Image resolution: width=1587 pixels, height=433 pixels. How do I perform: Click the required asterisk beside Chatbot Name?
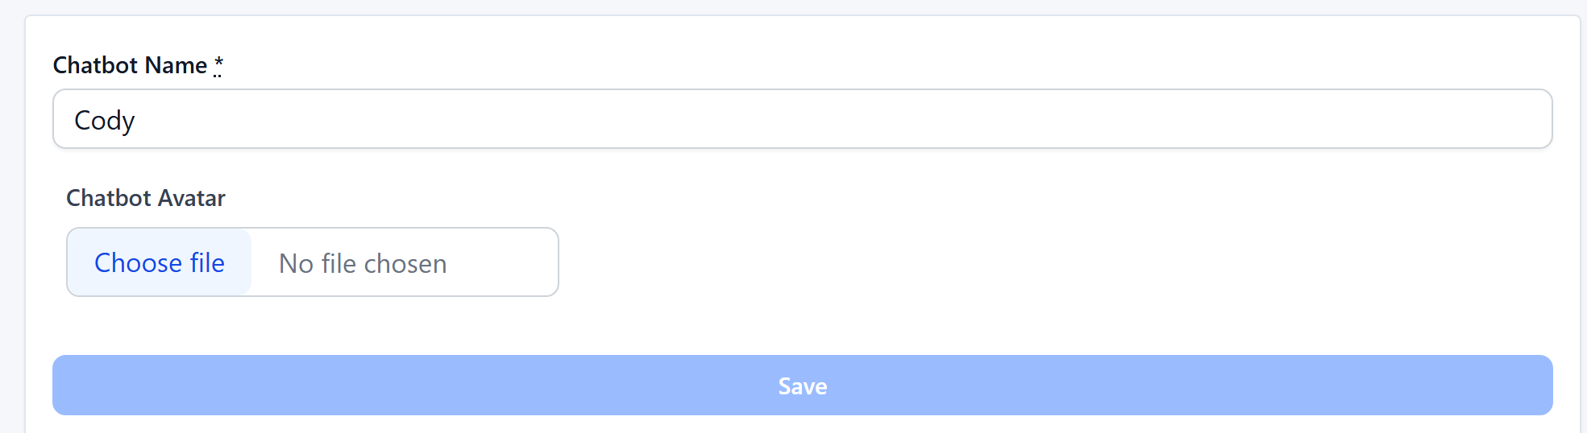pos(218,64)
